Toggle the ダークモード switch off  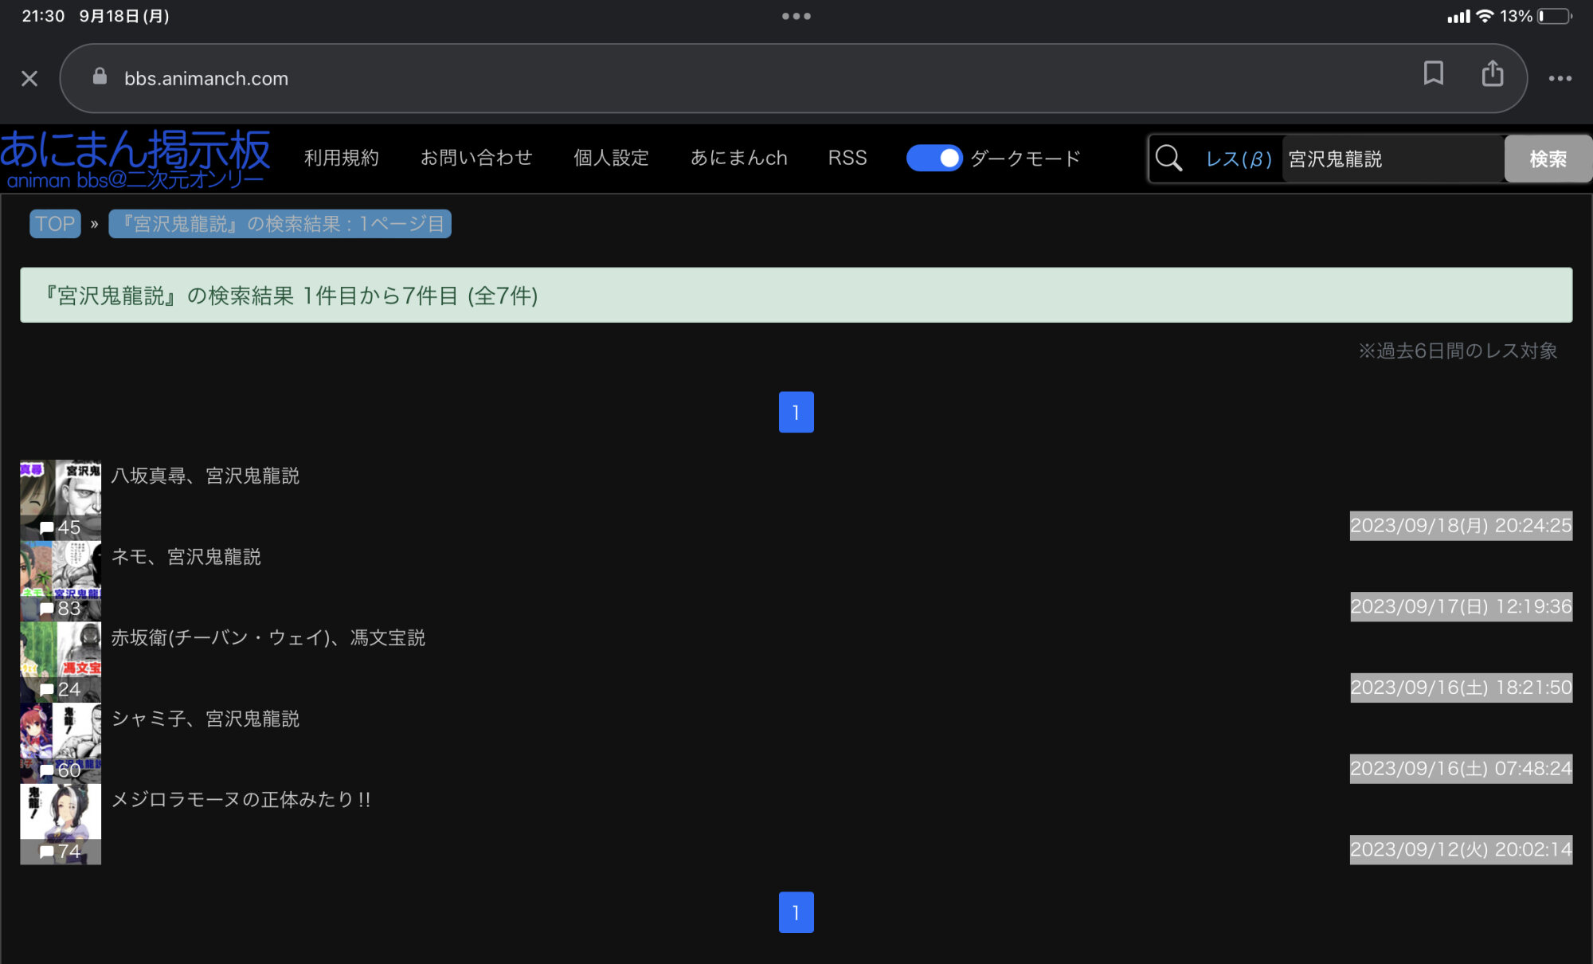(934, 158)
